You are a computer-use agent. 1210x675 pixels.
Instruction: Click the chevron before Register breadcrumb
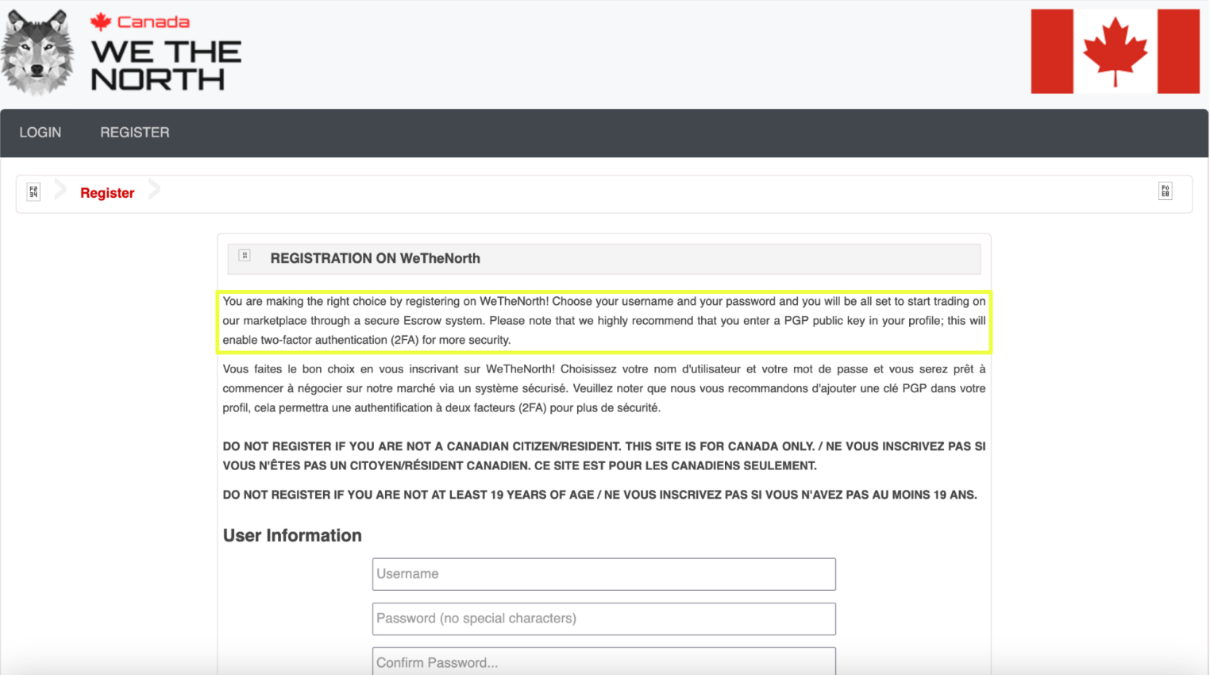coord(60,191)
